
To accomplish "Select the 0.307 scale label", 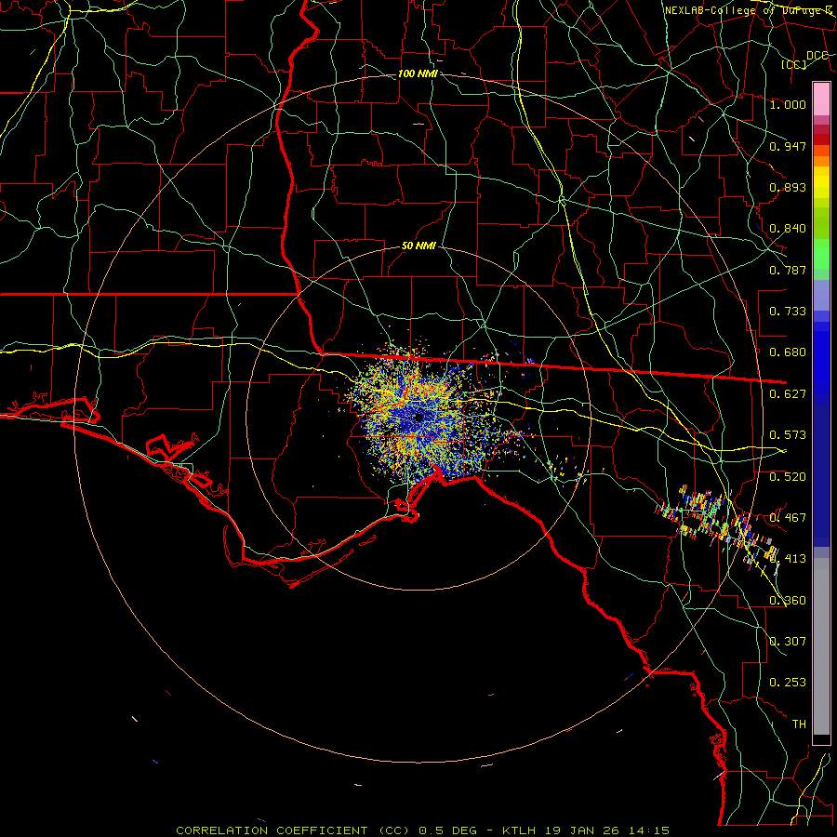I will (788, 642).
